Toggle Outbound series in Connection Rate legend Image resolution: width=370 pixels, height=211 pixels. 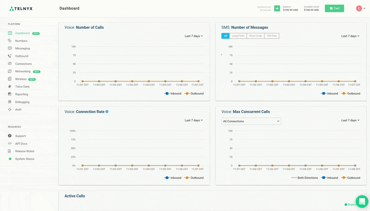[194, 178]
